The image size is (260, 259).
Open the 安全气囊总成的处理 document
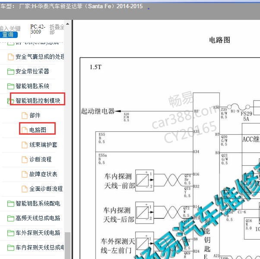pos(40,57)
